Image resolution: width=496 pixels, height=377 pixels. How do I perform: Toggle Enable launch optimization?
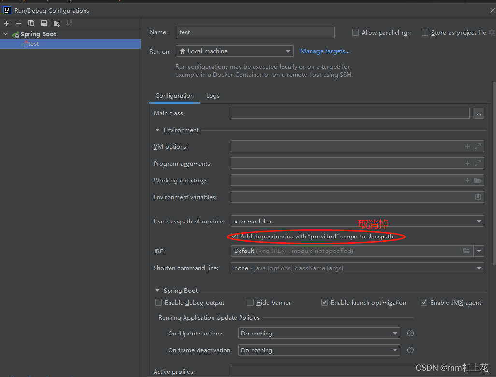(325, 302)
